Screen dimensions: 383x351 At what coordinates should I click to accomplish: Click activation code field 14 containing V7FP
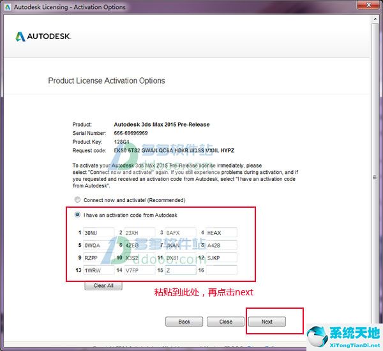tap(139, 270)
